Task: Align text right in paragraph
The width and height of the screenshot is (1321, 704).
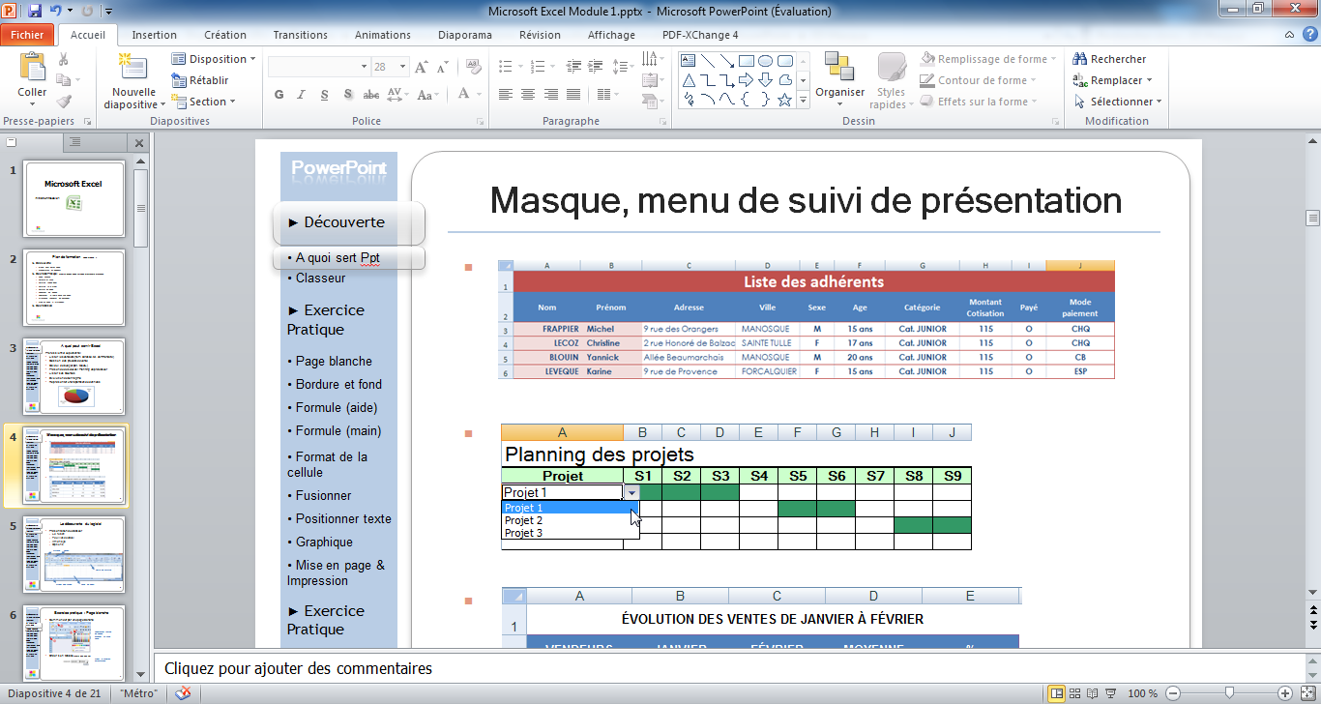Action: click(551, 94)
